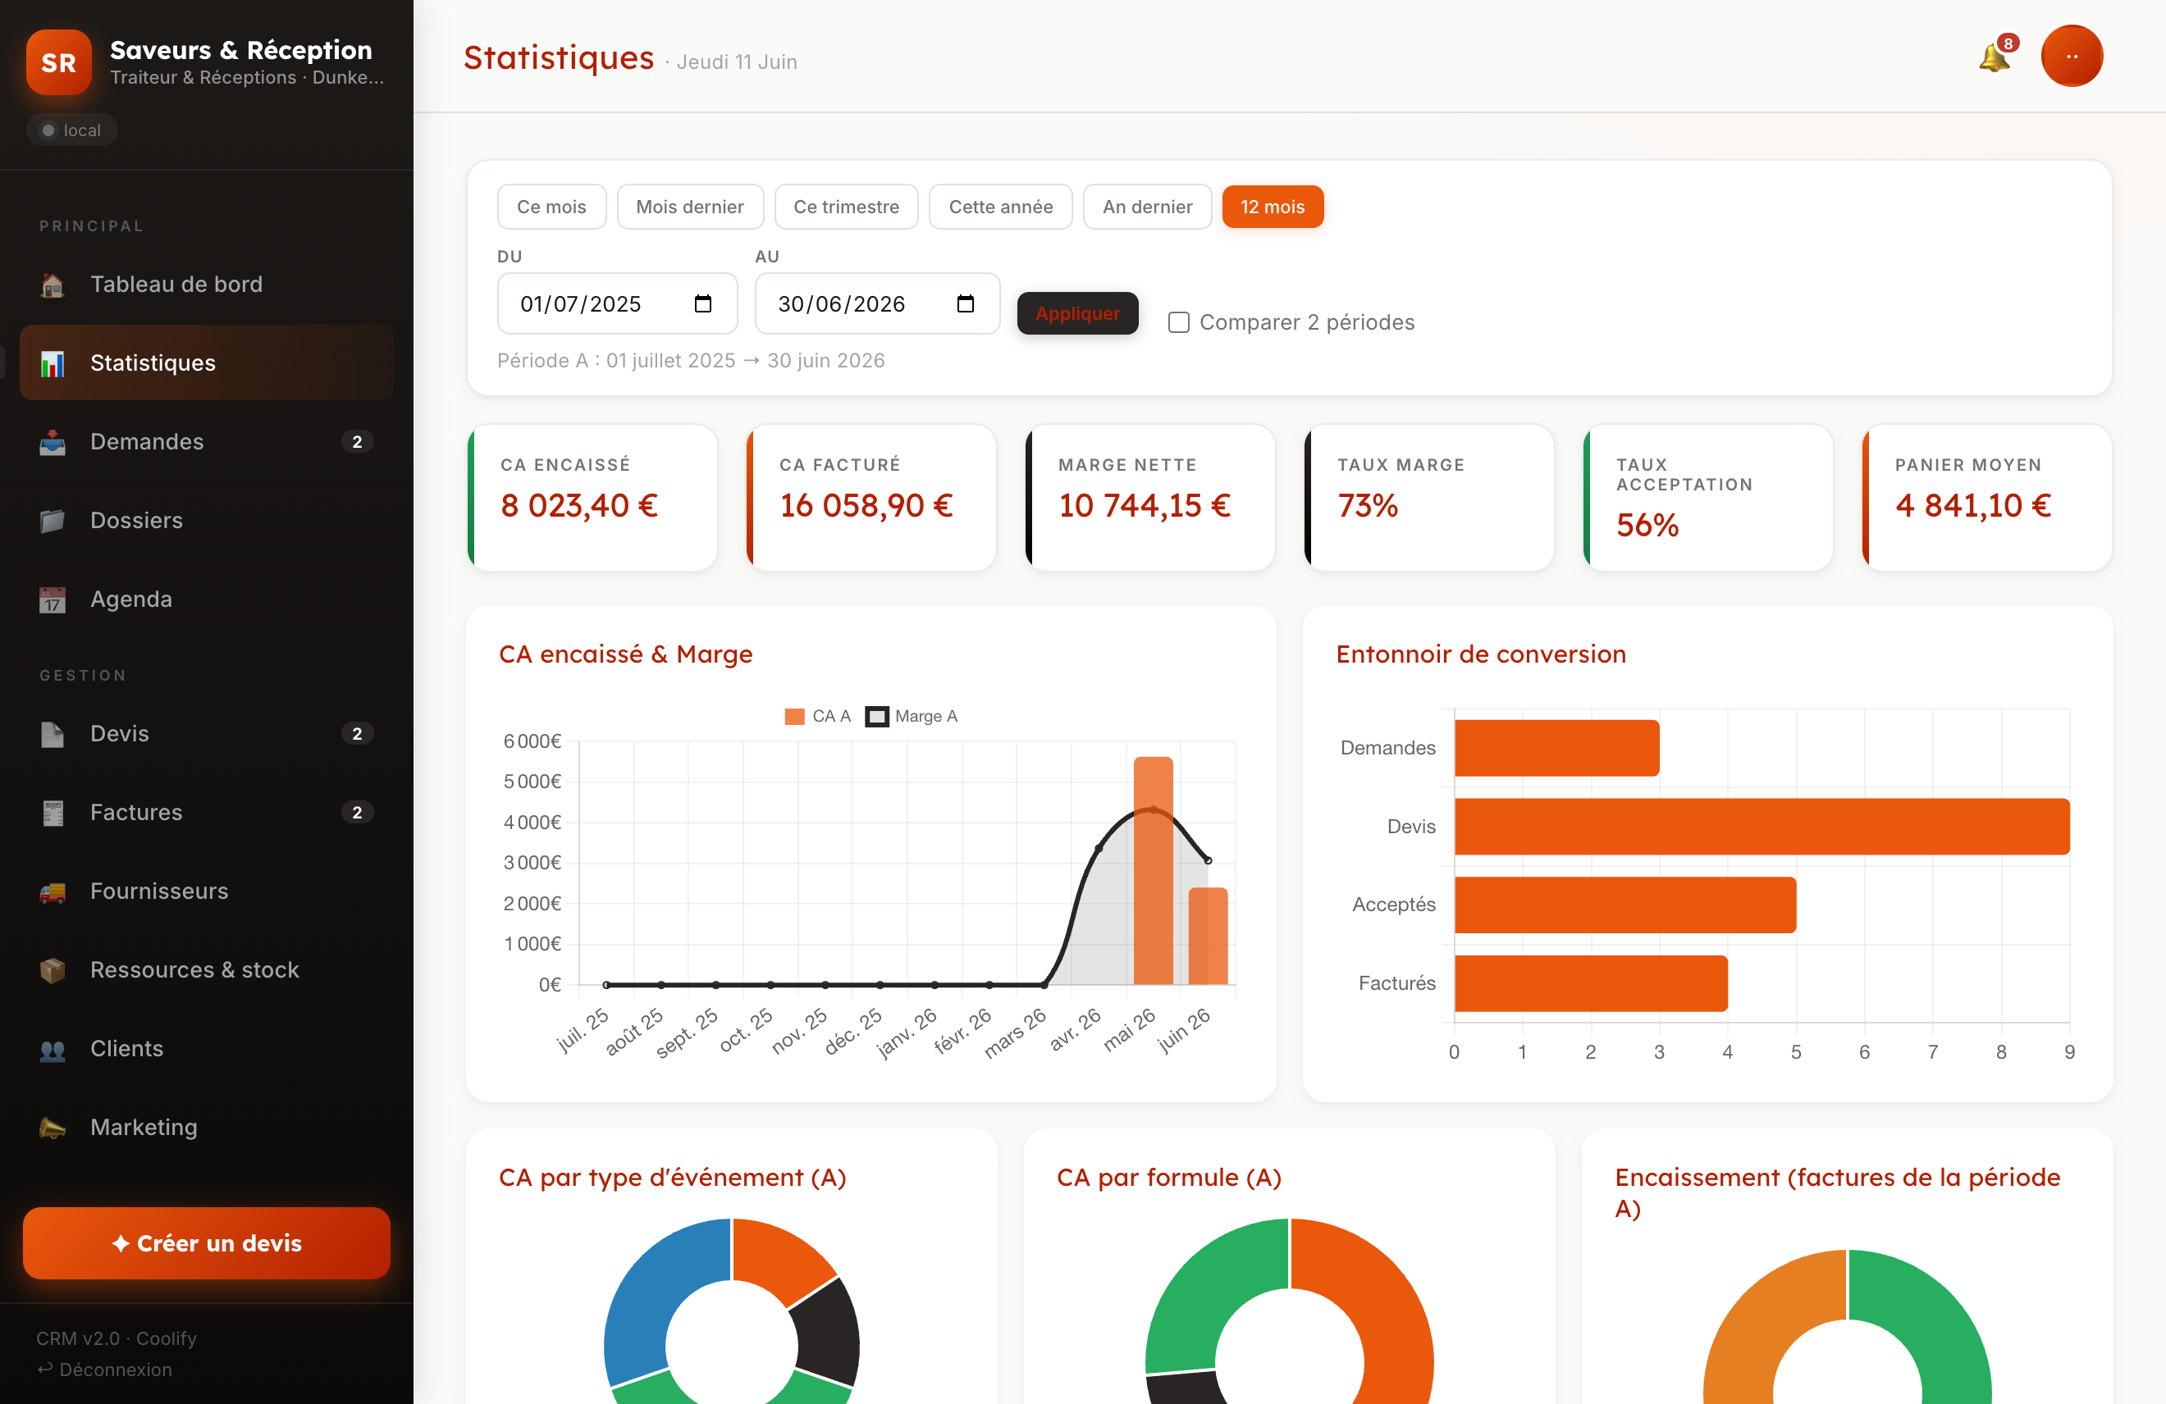This screenshot has height=1404, width=2166.
Task: Open the Agenda sidebar item
Action: click(x=207, y=599)
